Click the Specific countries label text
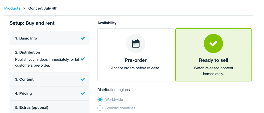Image resolution: width=264 pixels, height=113 pixels. 120,108
